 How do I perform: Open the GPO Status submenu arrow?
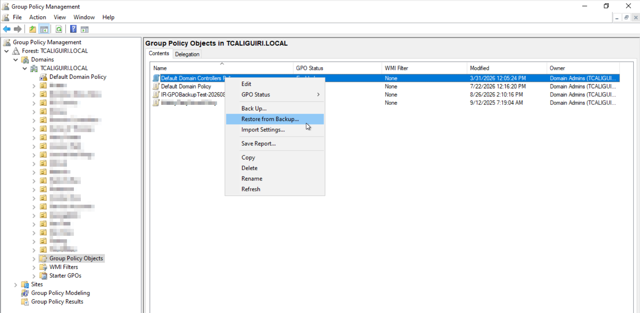click(318, 94)
